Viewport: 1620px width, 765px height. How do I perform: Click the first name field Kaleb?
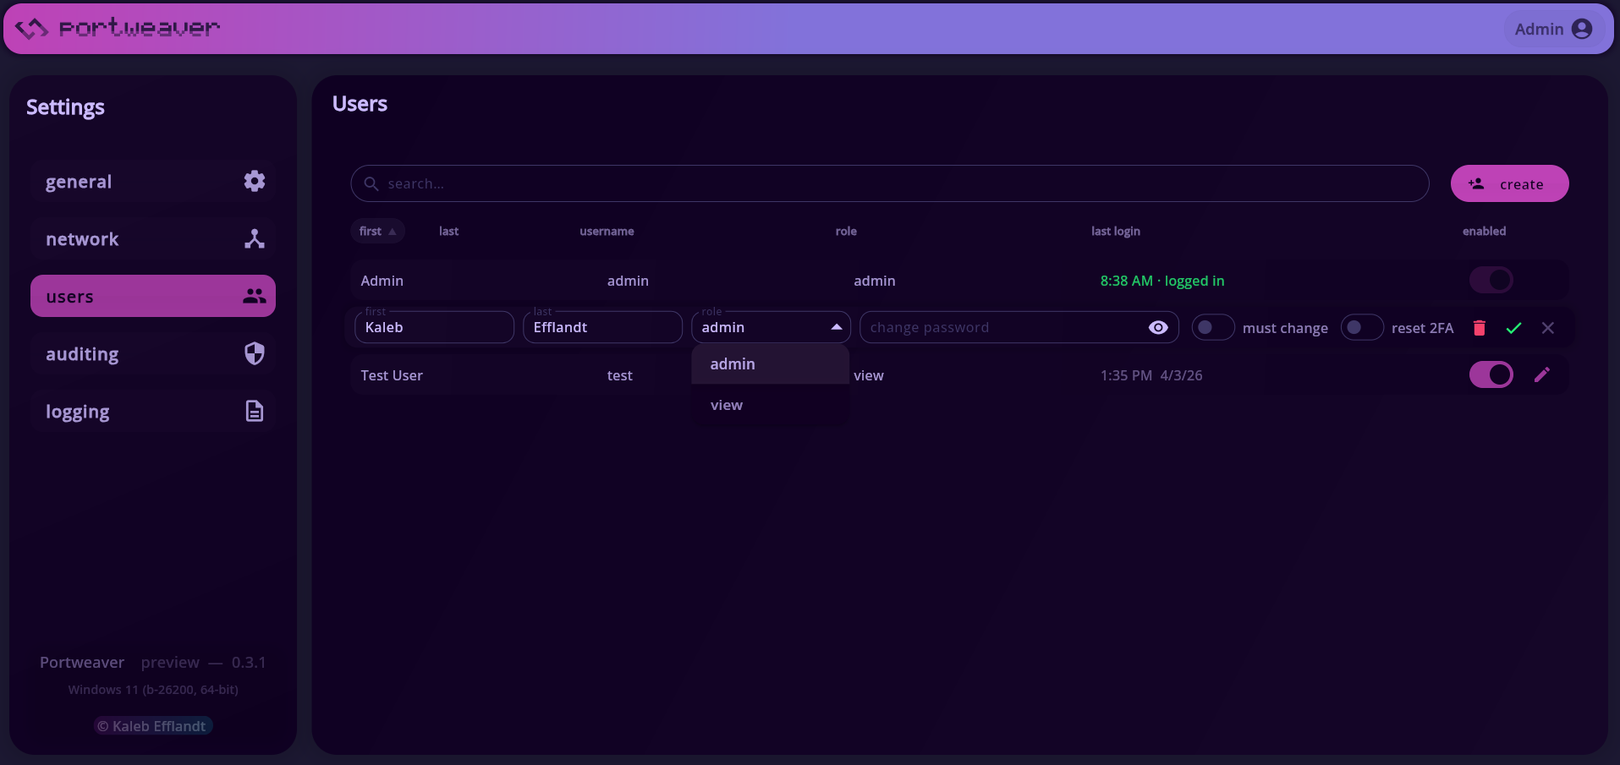[434, 327]
